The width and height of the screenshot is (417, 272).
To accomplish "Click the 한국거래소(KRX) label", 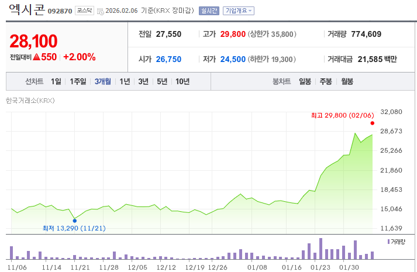I will coord(30,101).
